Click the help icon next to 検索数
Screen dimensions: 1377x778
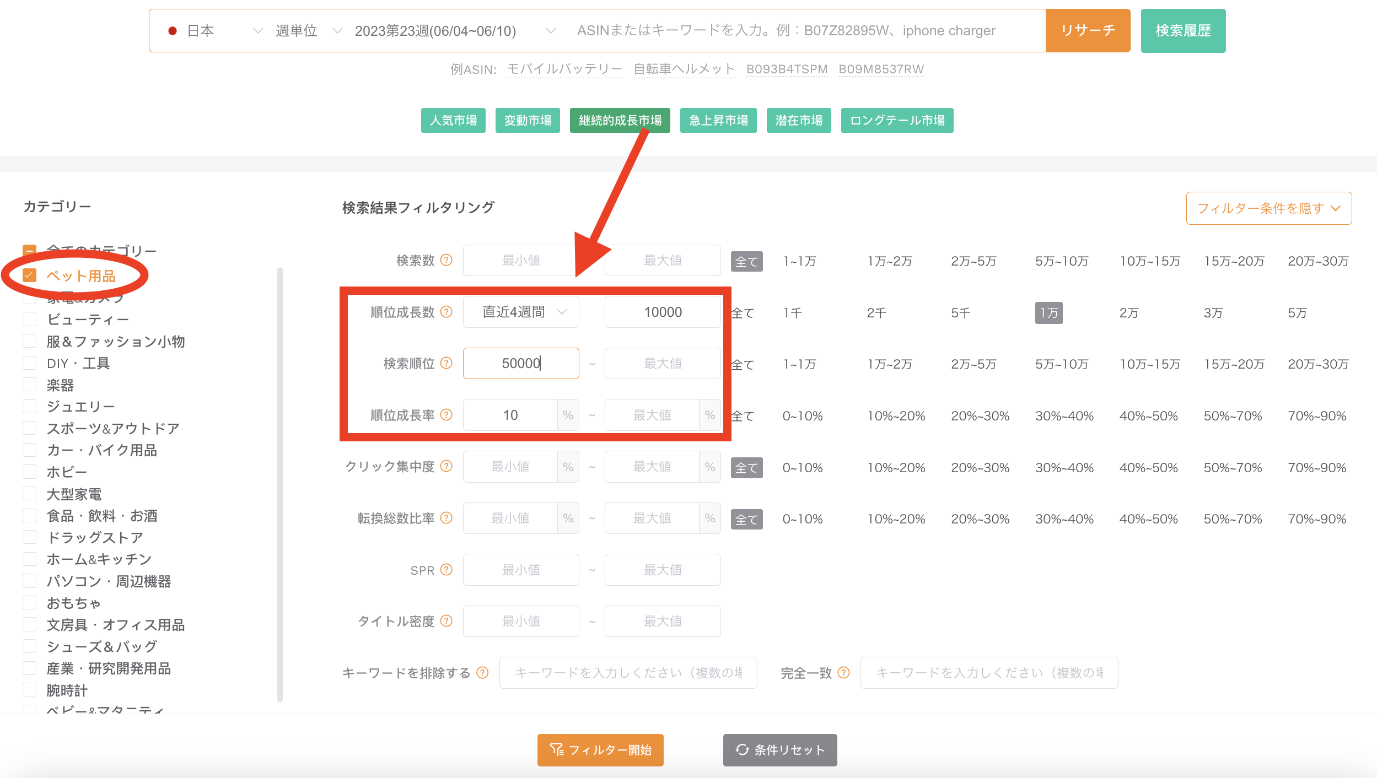[x=447, y=260]
